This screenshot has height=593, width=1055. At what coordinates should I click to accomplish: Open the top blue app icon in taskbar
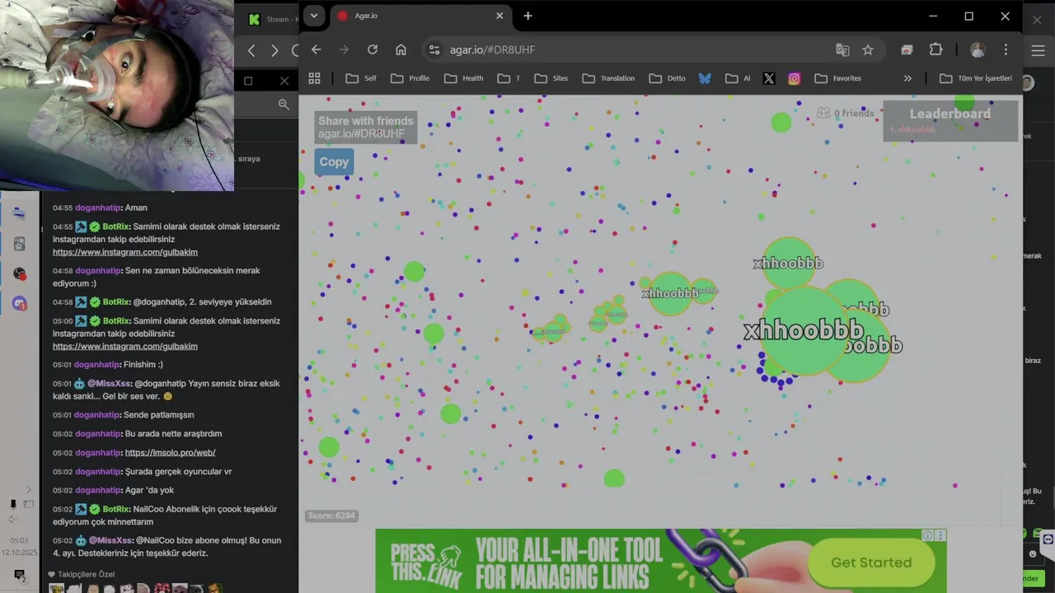[x=20, y=212]
